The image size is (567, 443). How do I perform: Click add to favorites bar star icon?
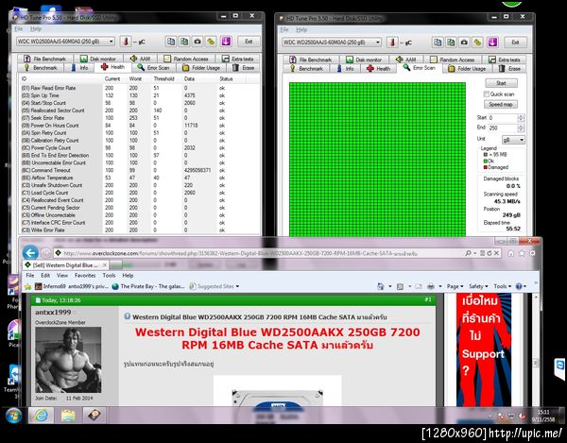[27, 286]
